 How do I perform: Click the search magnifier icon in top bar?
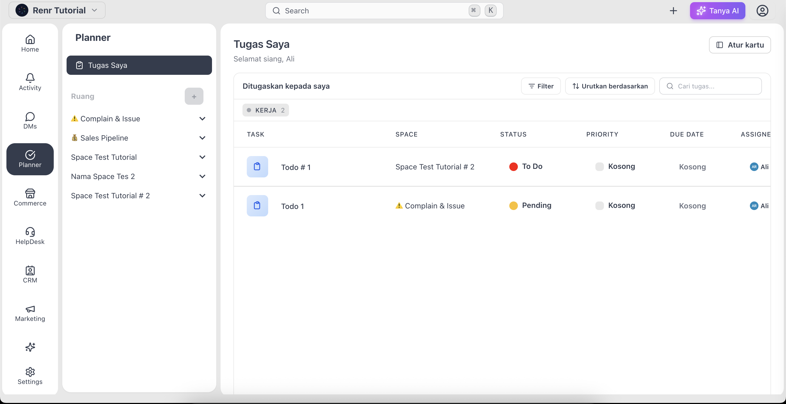pos(276,11)
